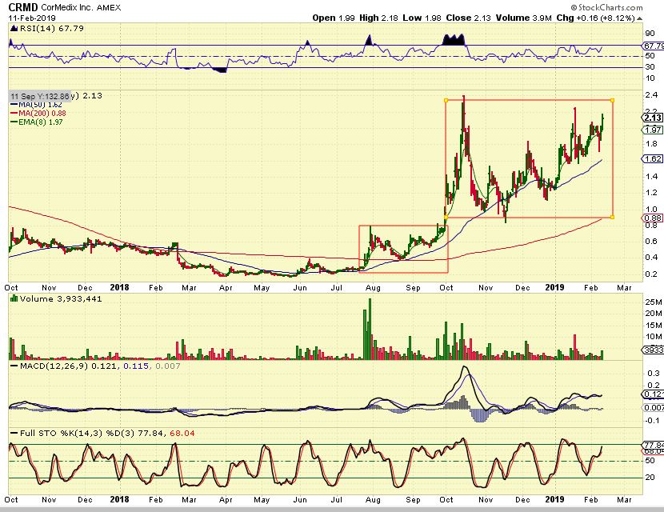Click the MACD(12,26,9) indicator label

pos(54,366)
